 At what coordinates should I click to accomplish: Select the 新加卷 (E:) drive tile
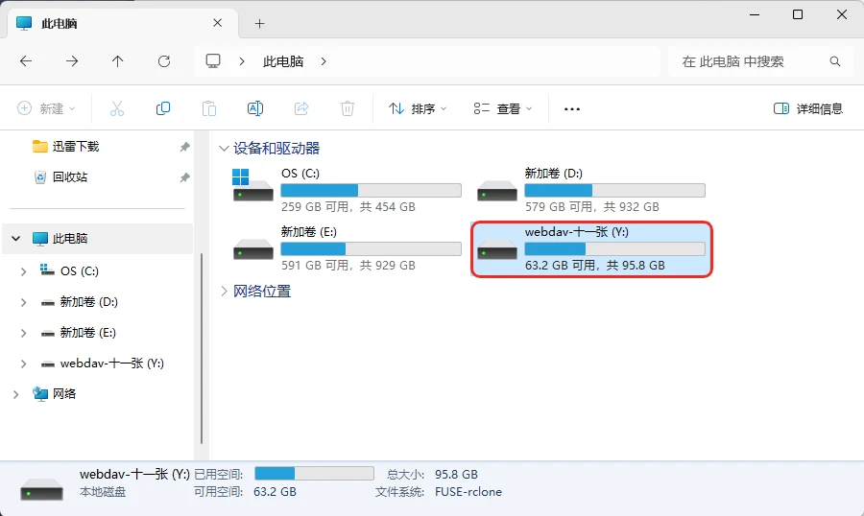pos(348,248)
